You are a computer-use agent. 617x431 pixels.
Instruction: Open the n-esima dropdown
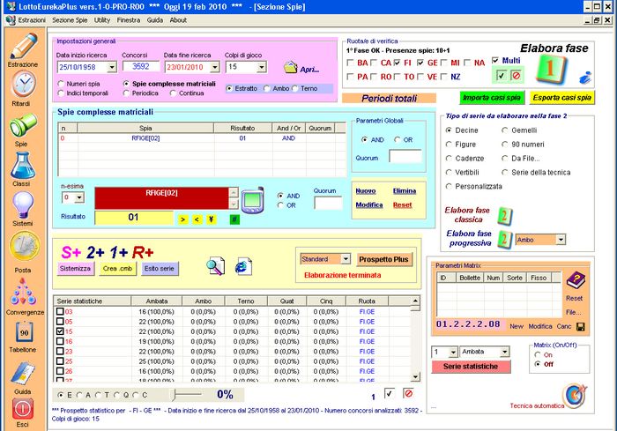click(79, 197)
